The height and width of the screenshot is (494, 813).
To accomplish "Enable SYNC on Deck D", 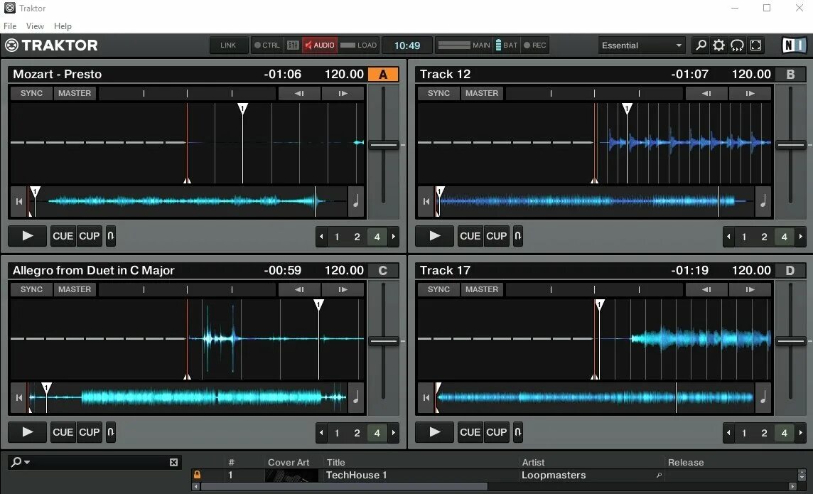I will pyautogui.click(x=438, y=290).
